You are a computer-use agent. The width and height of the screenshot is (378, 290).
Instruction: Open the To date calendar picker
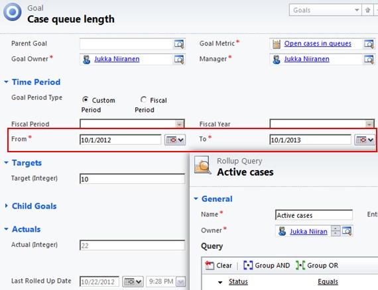click(x=365, y=140)
